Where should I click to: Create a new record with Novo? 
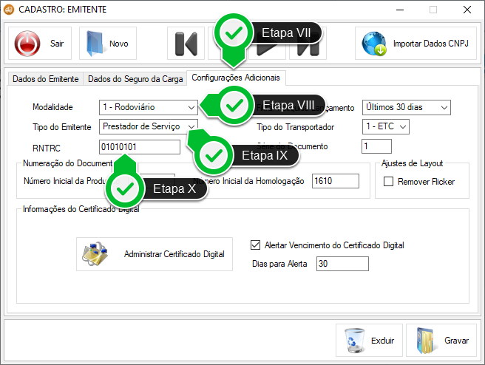[108, 44]
